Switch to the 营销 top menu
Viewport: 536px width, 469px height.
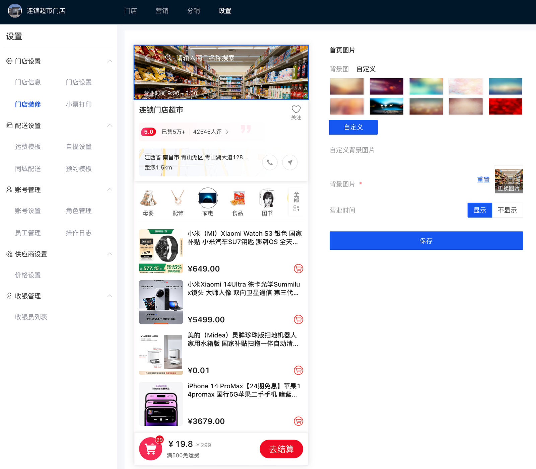click(x=162, y=11)
